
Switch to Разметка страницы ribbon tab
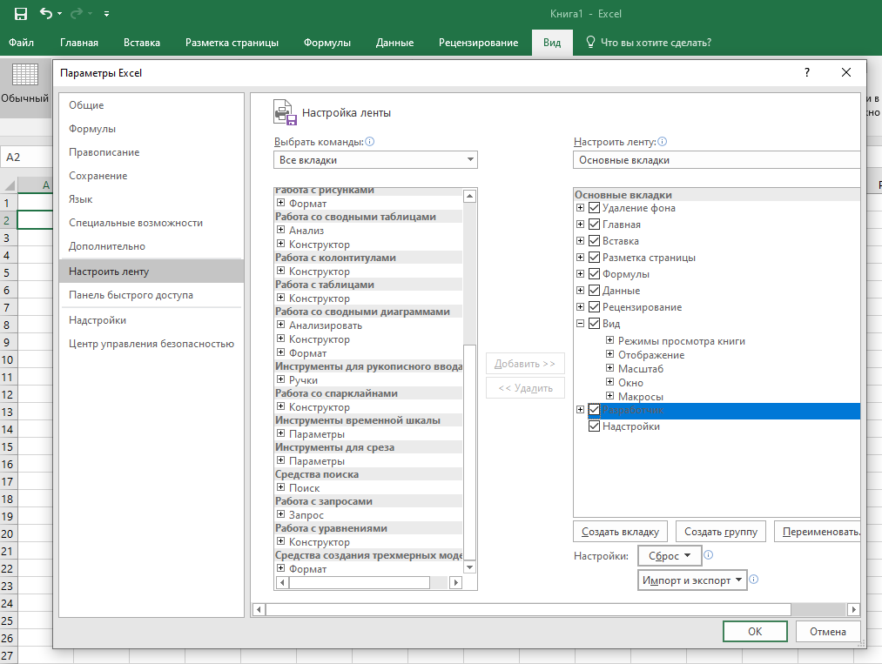pos(232,43)
